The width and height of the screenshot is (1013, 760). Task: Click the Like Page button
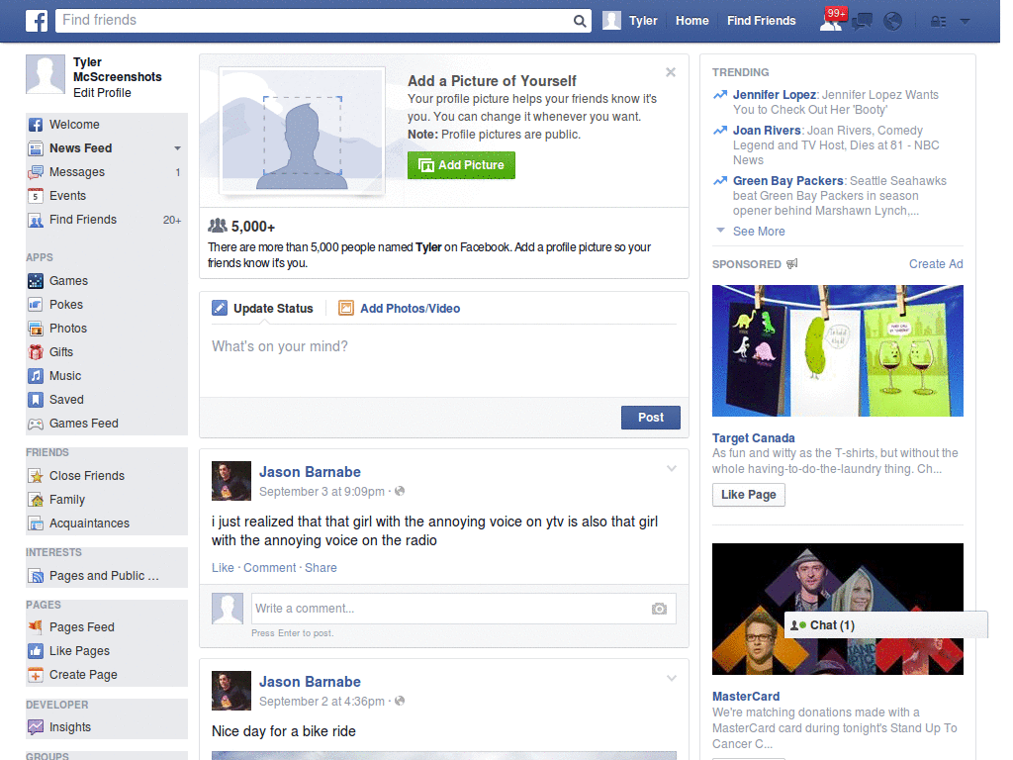pyautogui.click(x=748, y=495)
